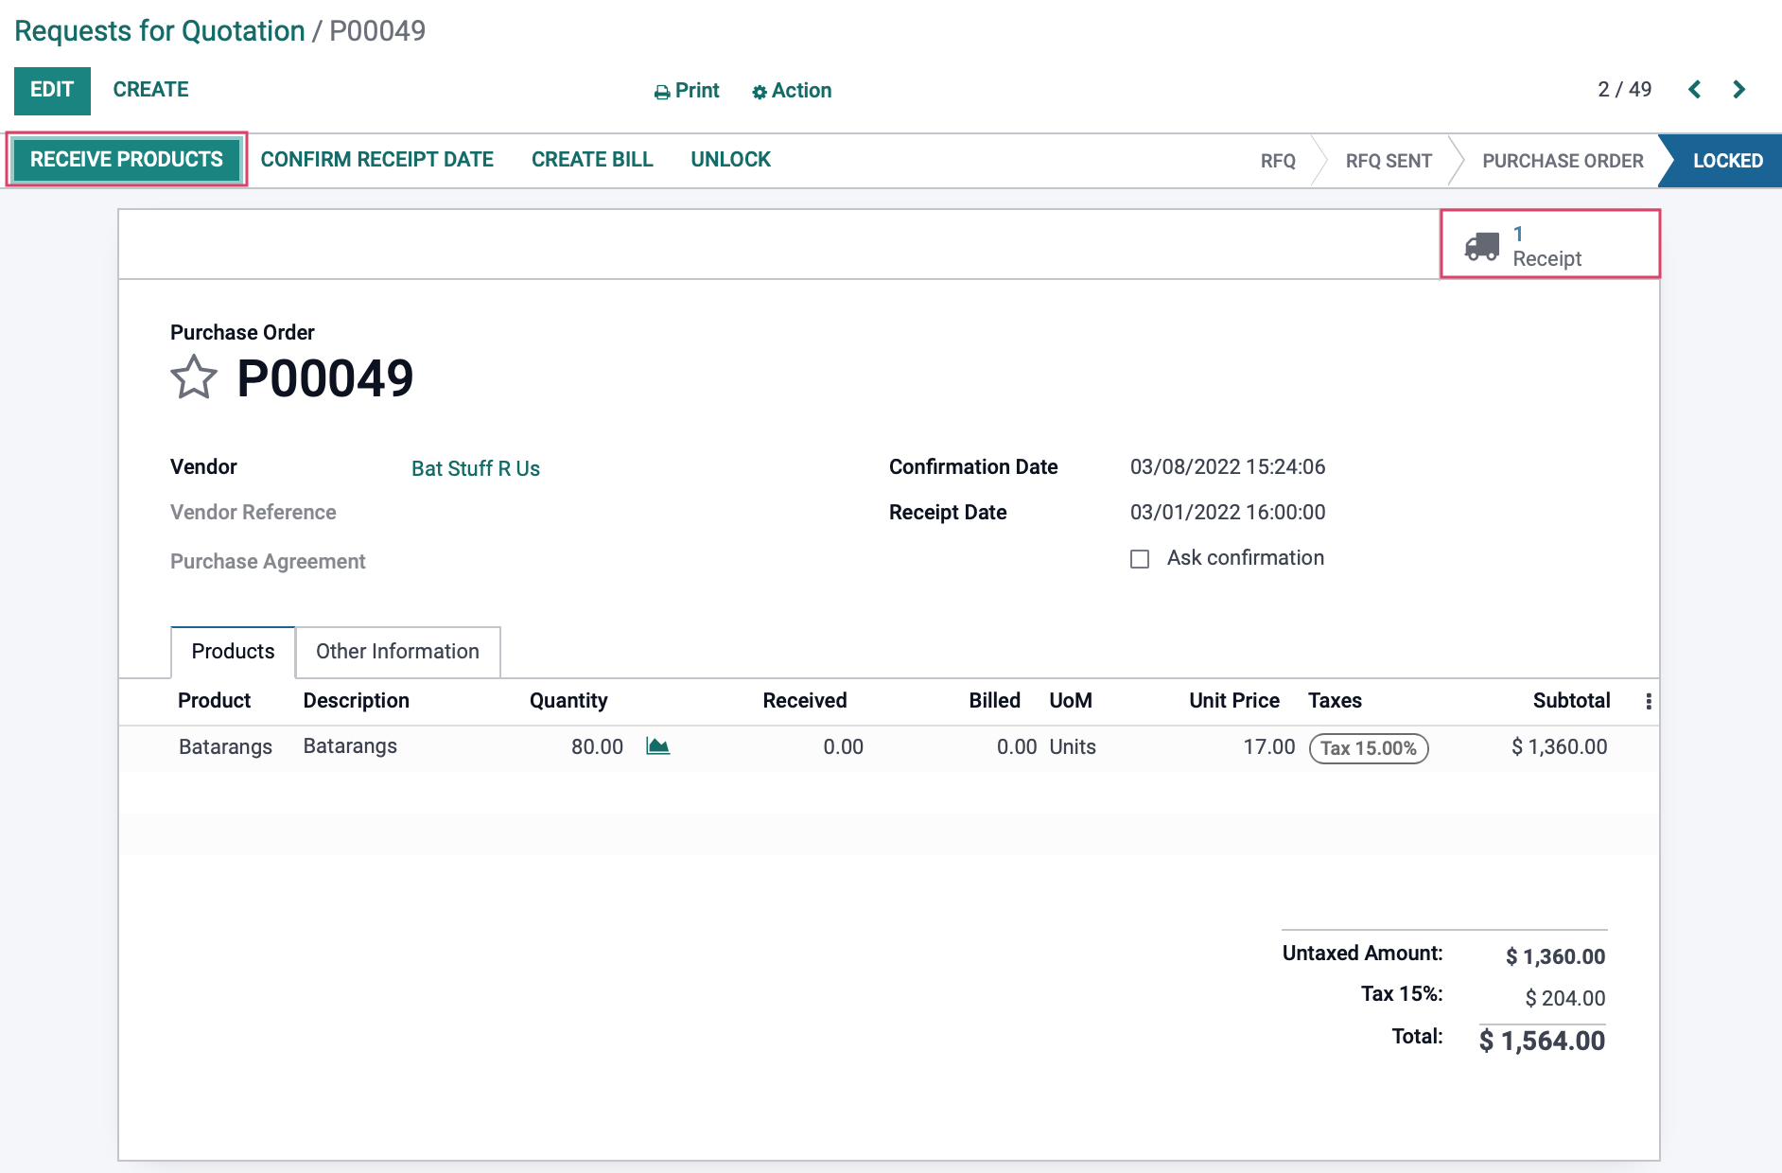The image size is (1782, 1173).
Task: Open vendor Bat Stuff R Us link
Action: point(476,468)
